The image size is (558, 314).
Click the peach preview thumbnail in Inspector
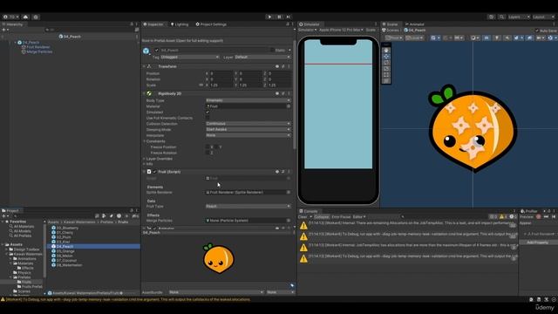coord(219,258)
